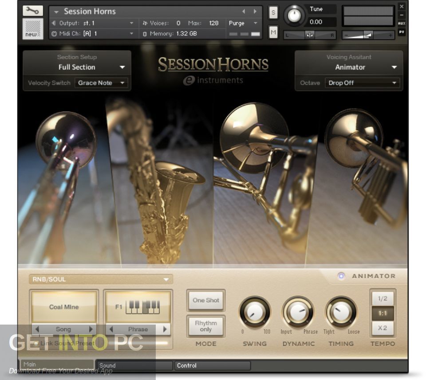Enable Rhythm only mode

click(x=205, y=326)
